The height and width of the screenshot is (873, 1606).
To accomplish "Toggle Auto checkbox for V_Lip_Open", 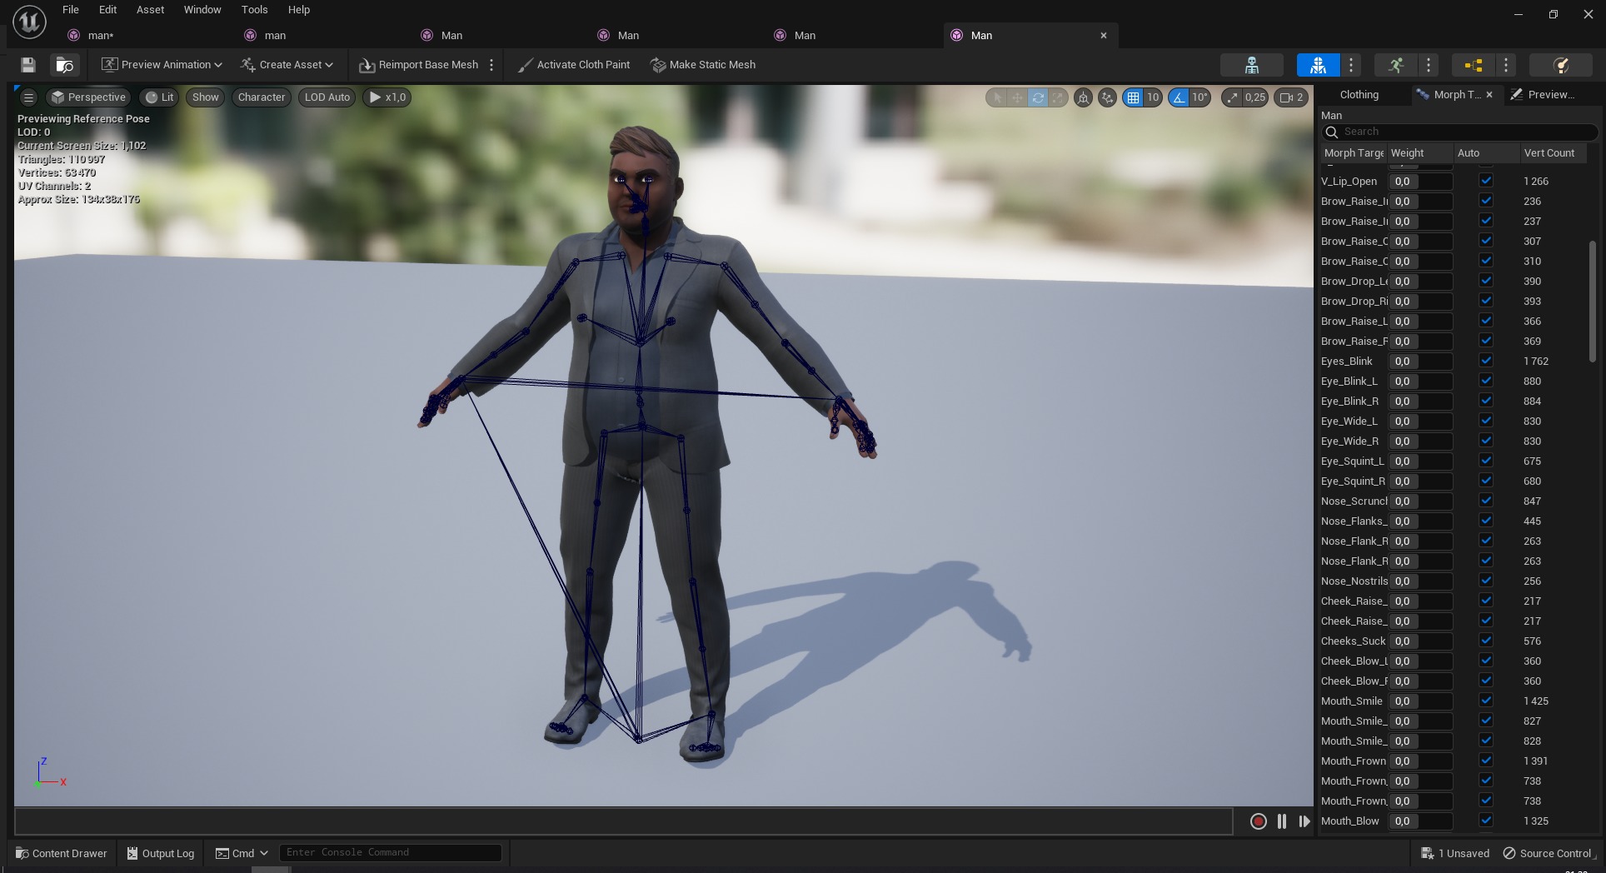I will [x=1486, y=181].
